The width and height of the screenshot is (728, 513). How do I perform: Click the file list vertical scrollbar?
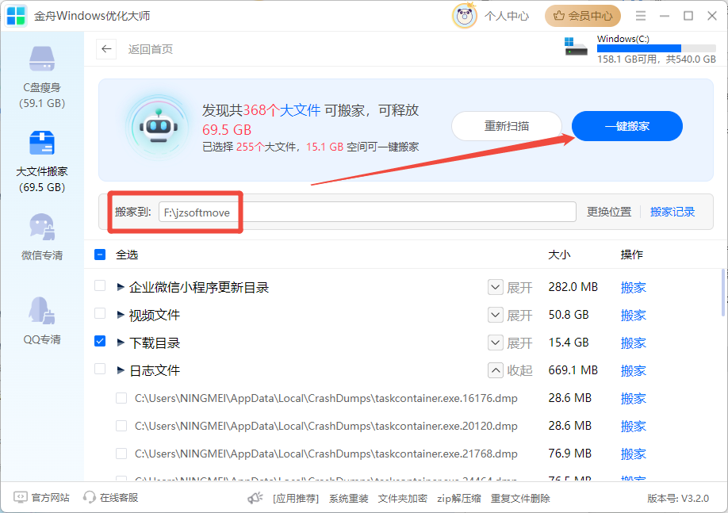(x=723, y=293)
